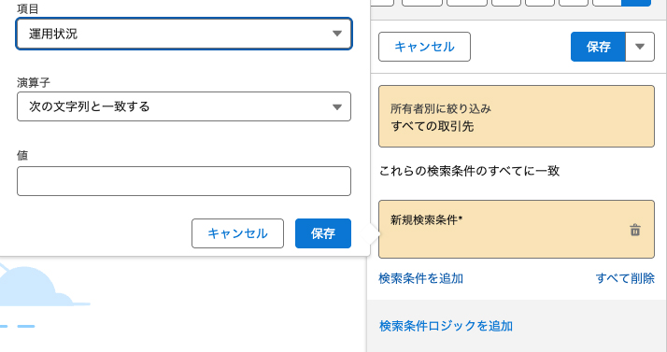Screen dimensions: 667x352
Task: Select the 新規検索条件 filter card
Action: coord(517,229)
